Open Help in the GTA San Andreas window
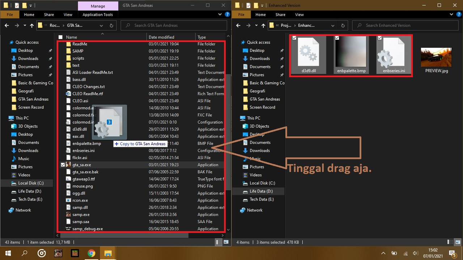 click(x=227, y=14)
